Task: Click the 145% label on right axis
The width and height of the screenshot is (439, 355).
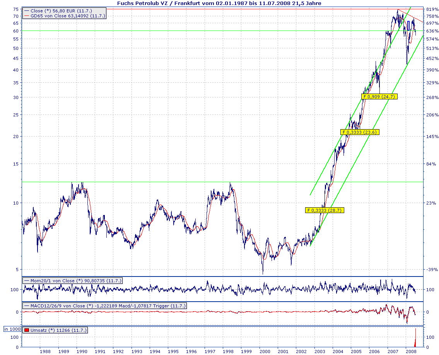Action: 432,137
